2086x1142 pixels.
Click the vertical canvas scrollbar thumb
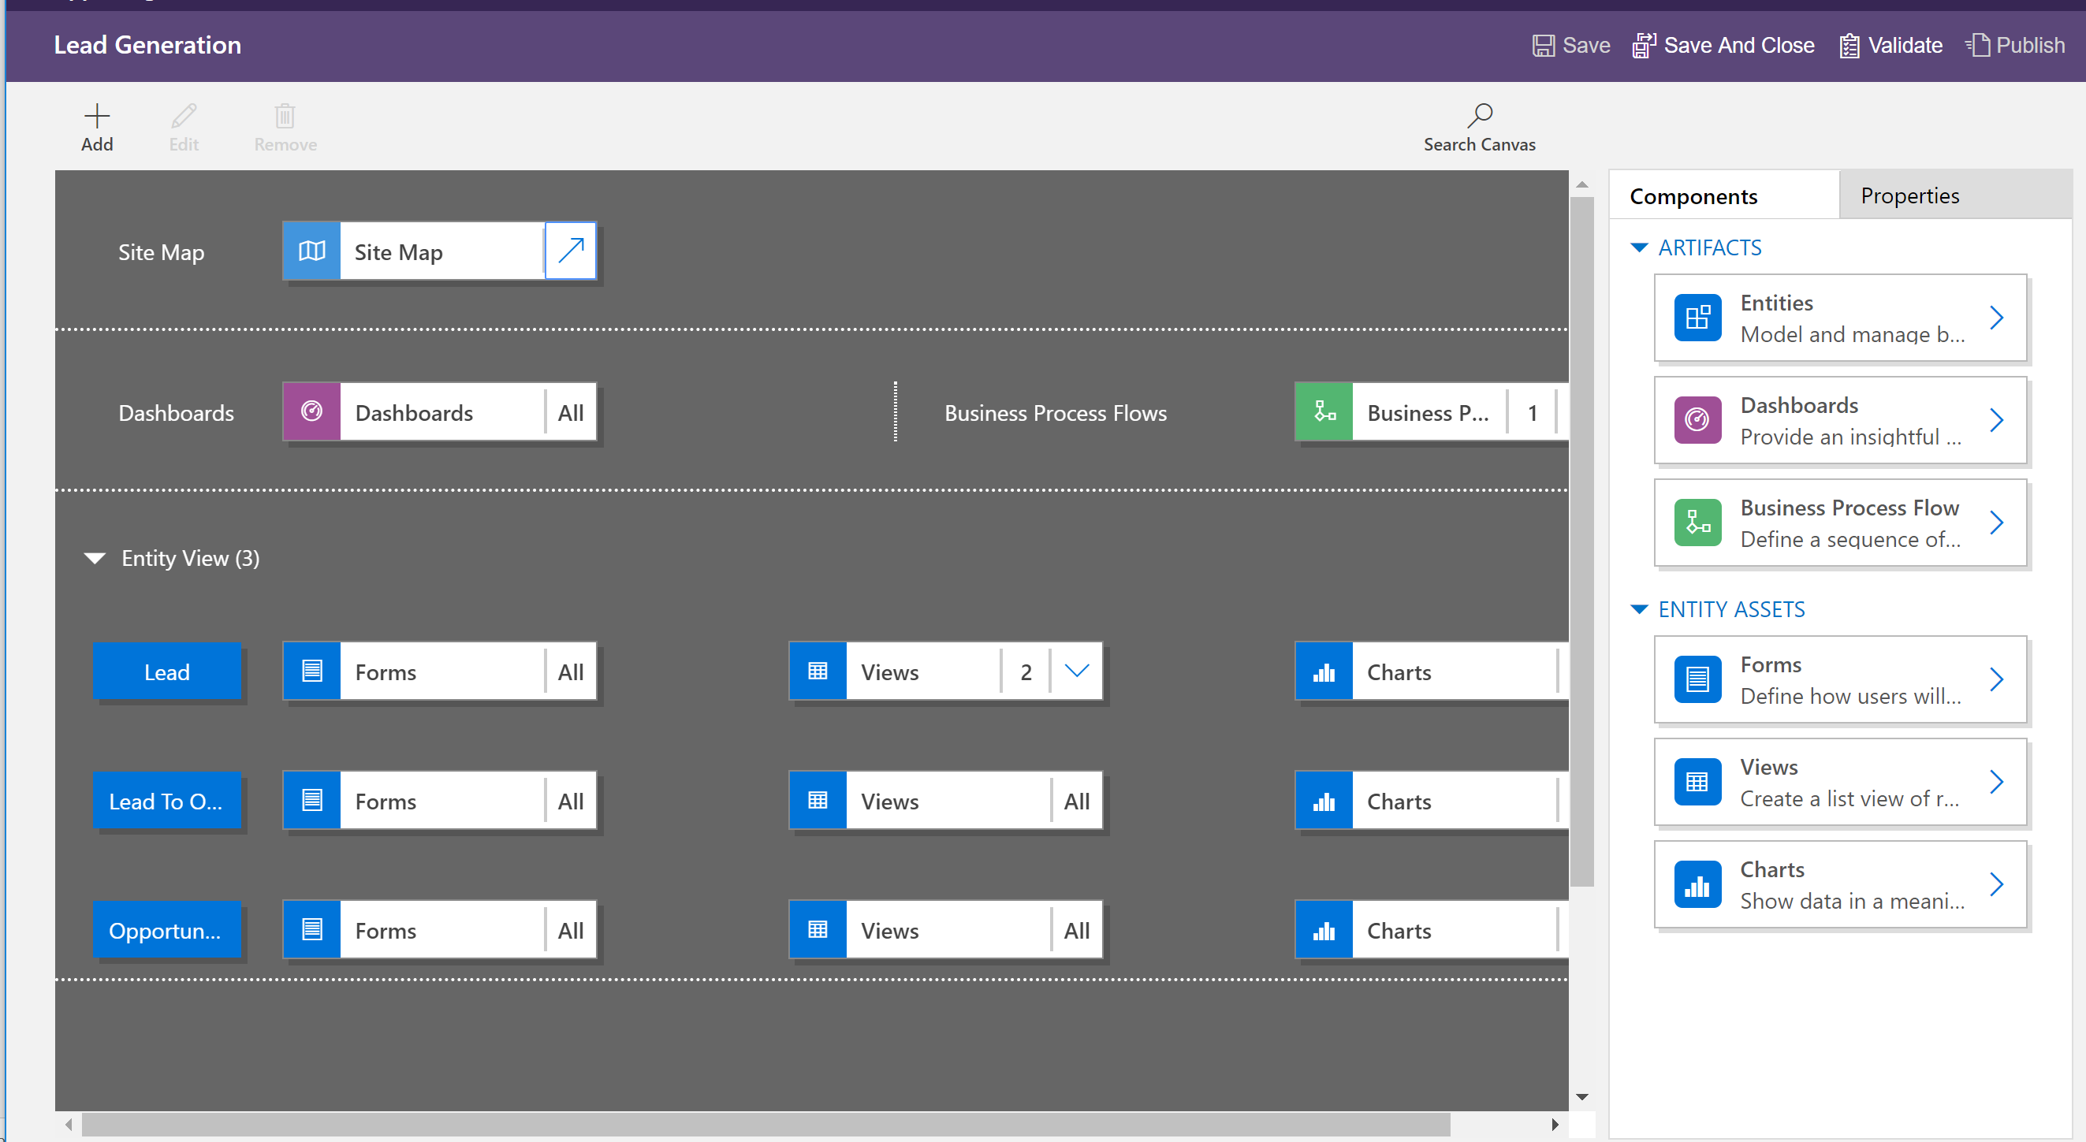[1581, 541]
